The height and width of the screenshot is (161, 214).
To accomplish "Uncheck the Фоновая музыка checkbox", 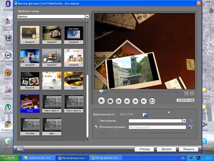I will [96, 127].
